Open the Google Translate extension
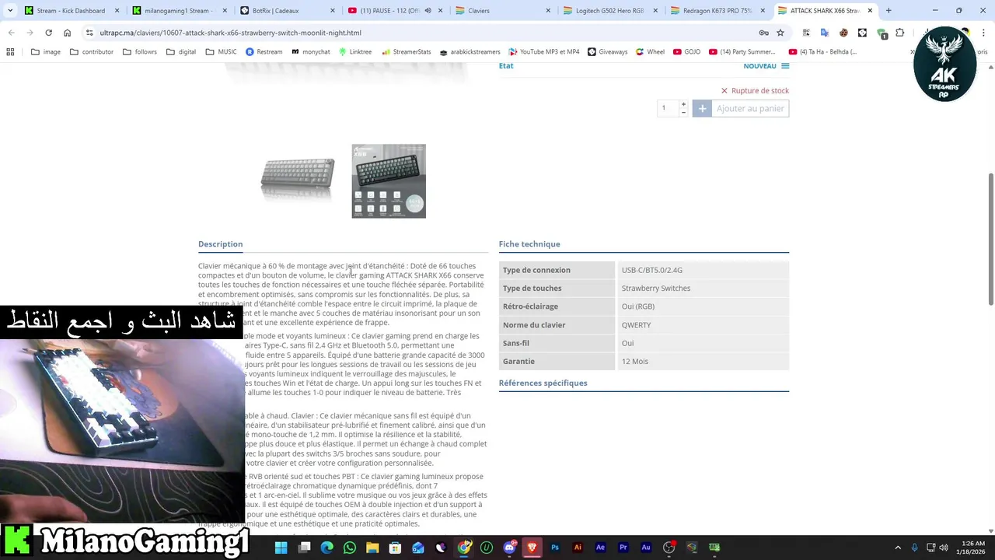 pyautogui.click(x=825, y=33)
